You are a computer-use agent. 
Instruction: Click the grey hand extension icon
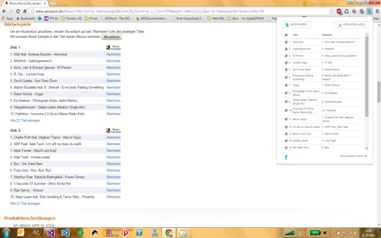354,11
